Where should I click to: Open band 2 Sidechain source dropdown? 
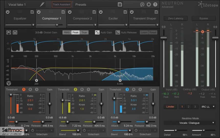point(96,130)
